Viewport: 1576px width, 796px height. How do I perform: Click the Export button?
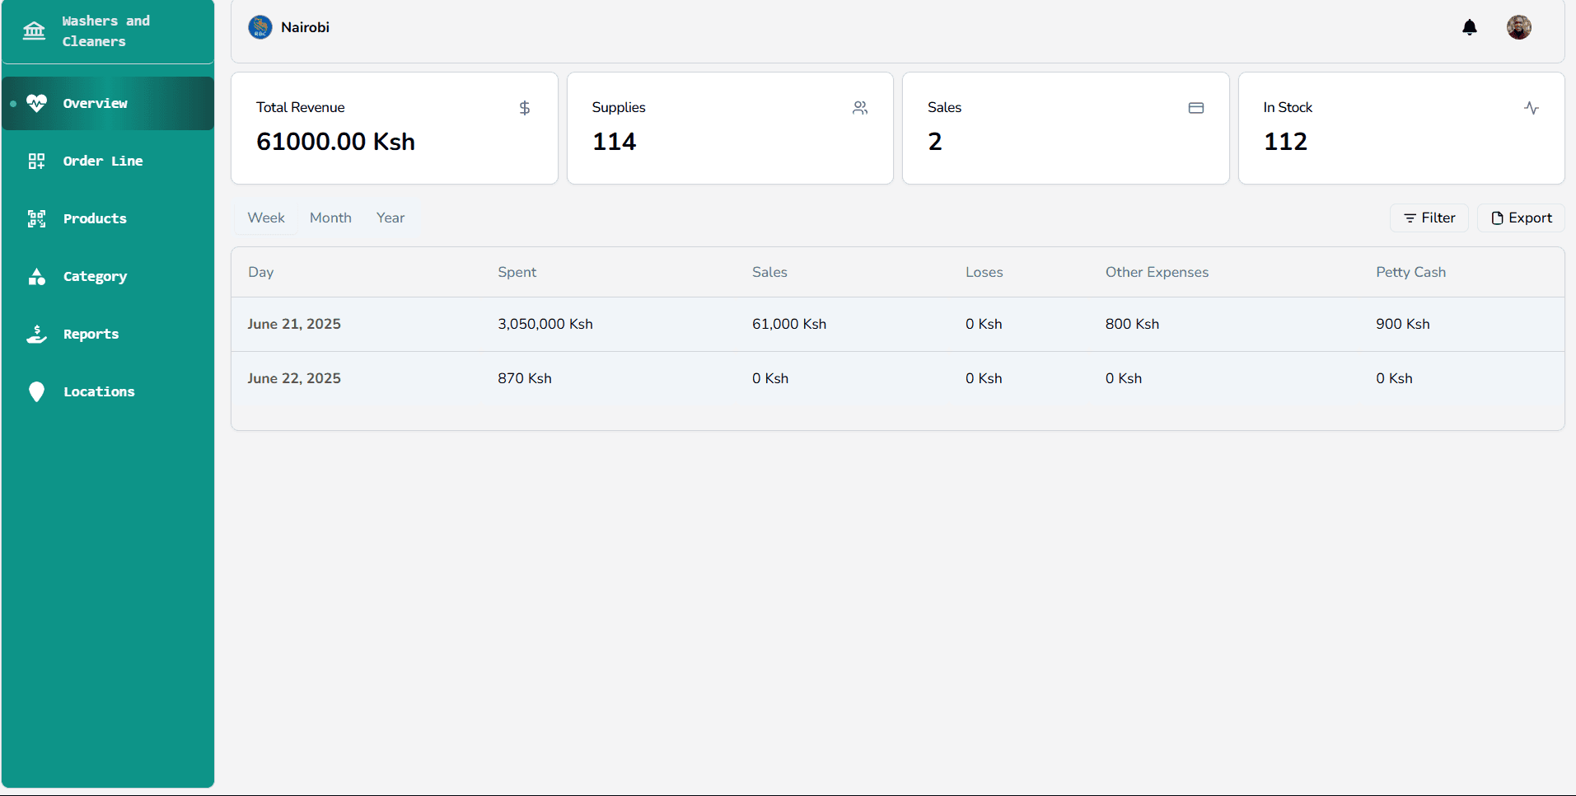click(x=1521, y=218)
